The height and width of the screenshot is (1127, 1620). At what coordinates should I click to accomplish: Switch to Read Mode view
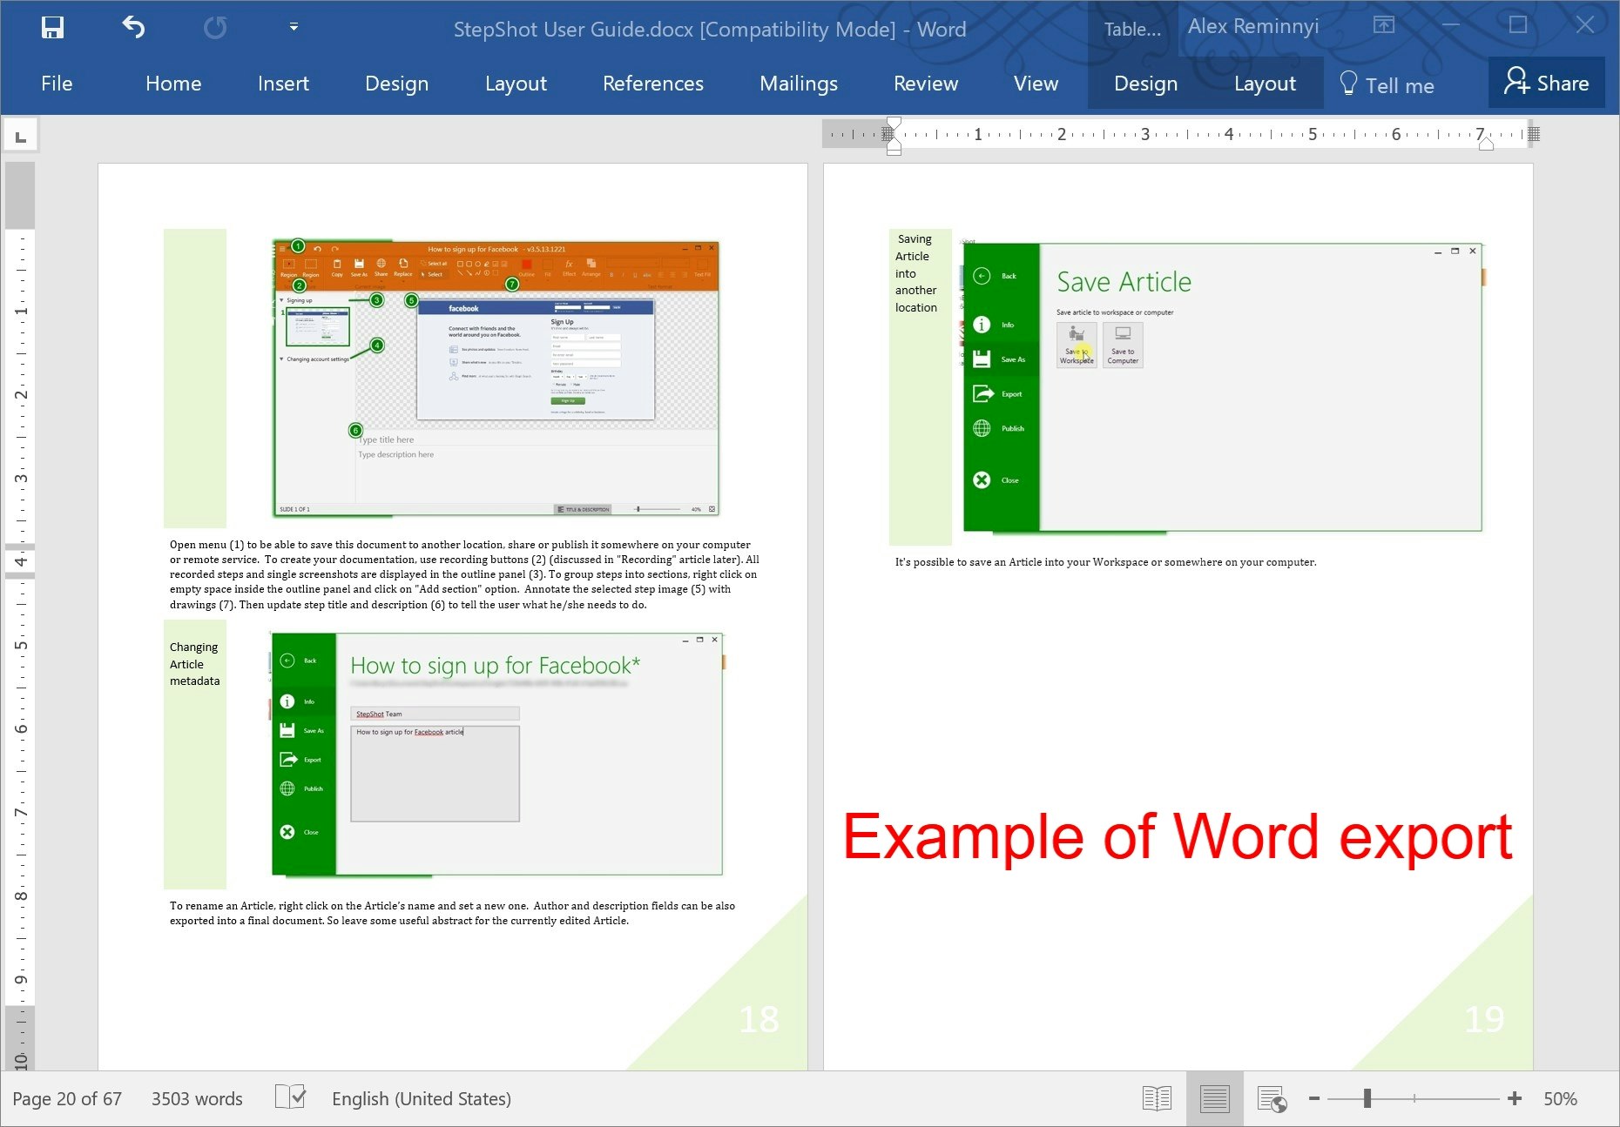1157,1099
